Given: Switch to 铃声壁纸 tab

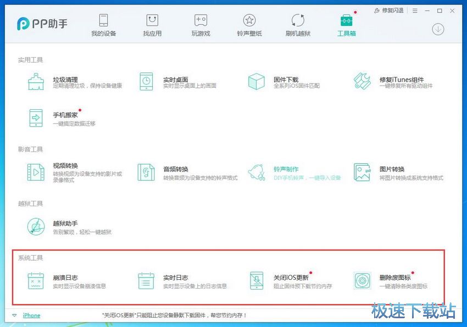Looking at the screenshot, I should (249, 25).
